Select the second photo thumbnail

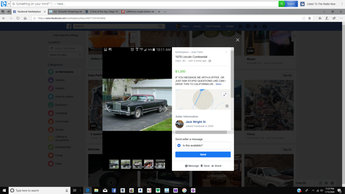click(126, 164)
